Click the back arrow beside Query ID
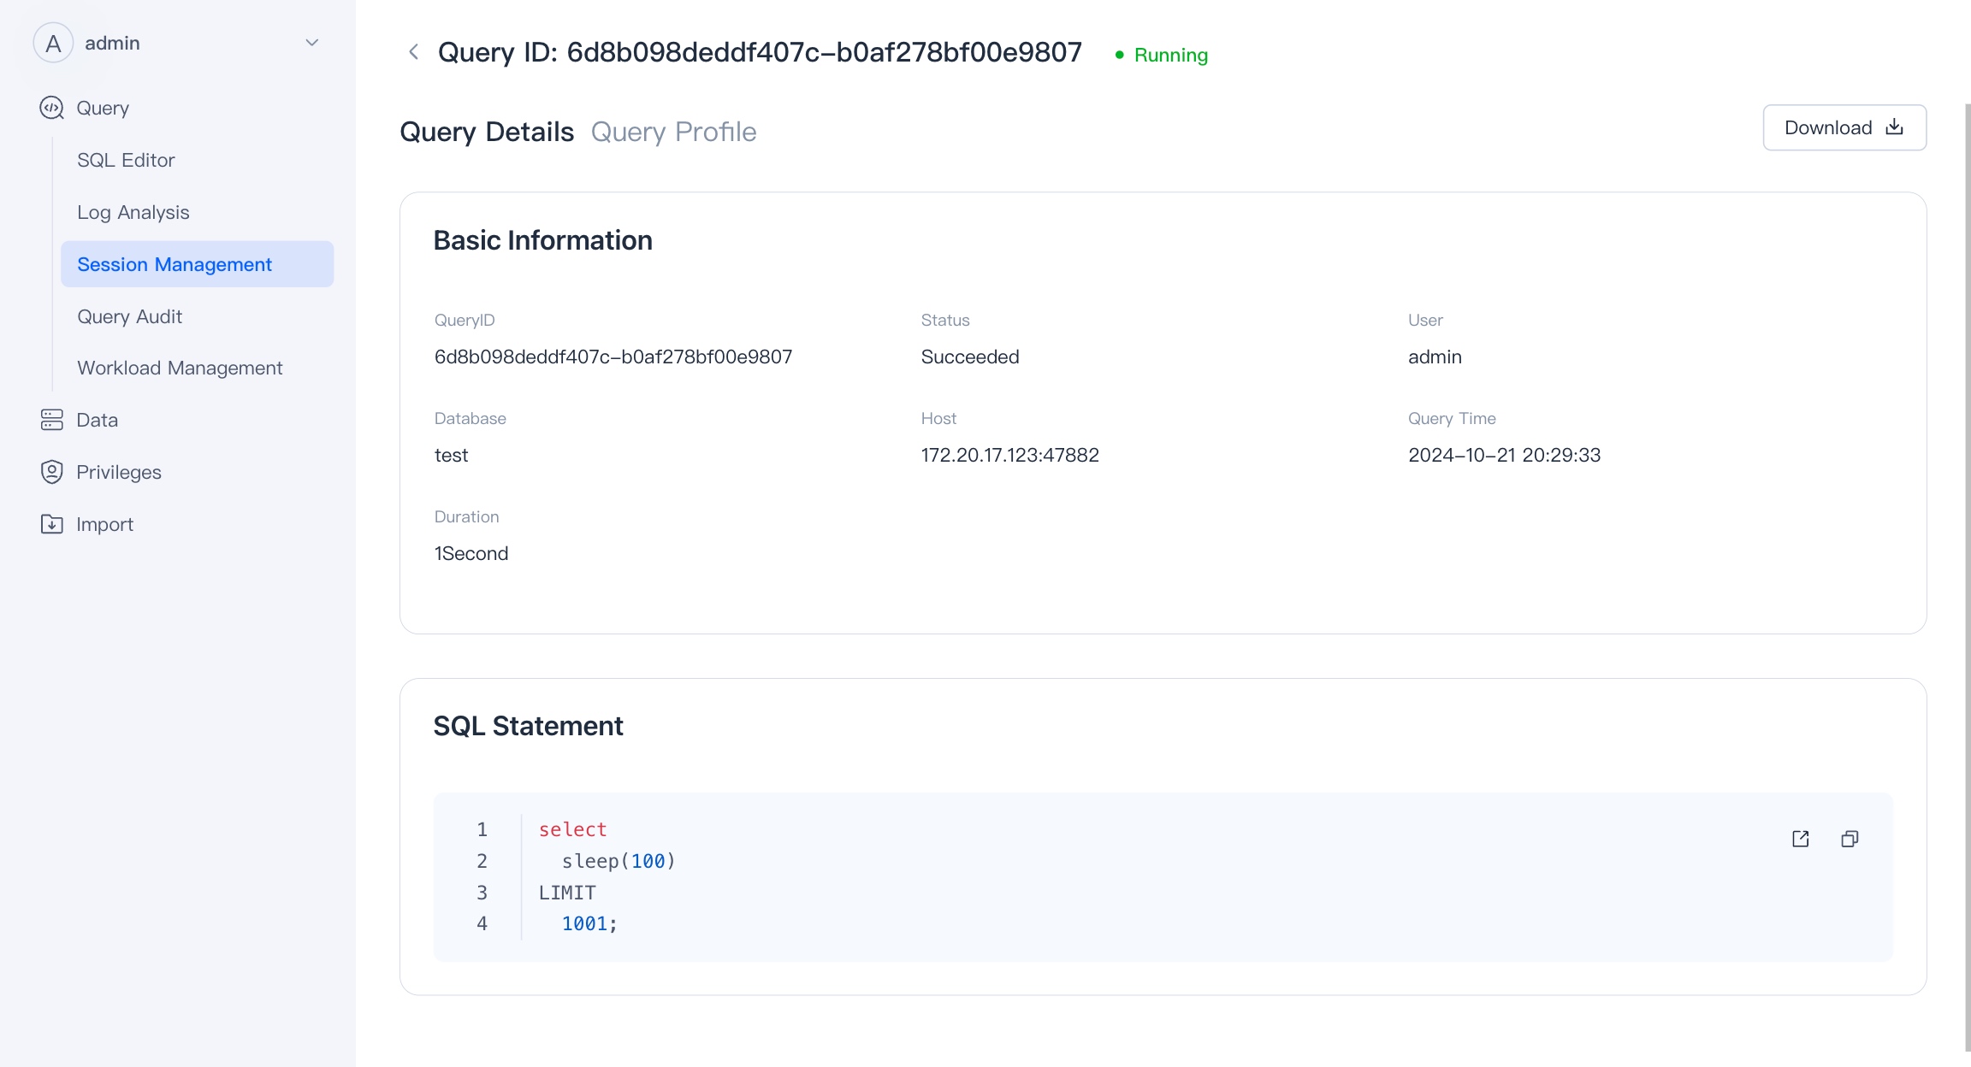The width and height of the screenshot is (1971, 1067). click(413, 52)
